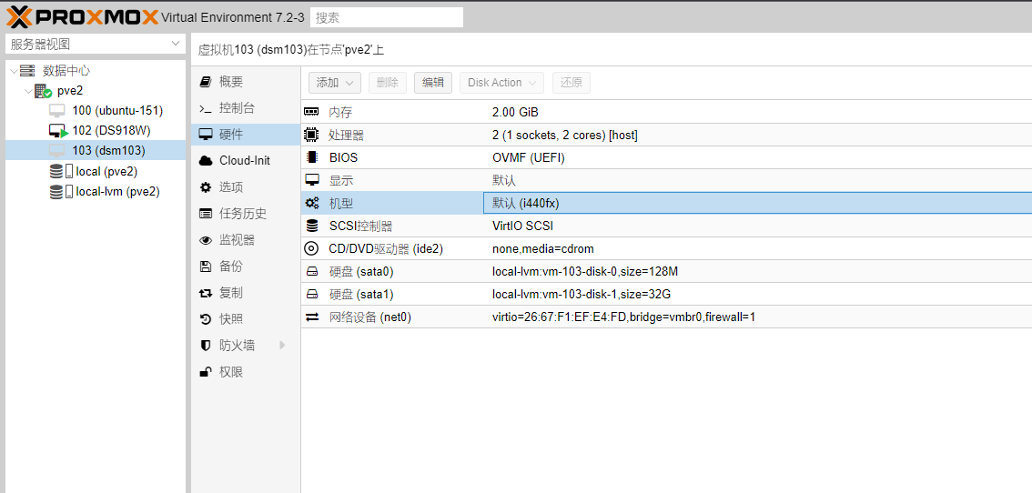
Task: Click the Proxmox logo
Action: tap(83, 16)
